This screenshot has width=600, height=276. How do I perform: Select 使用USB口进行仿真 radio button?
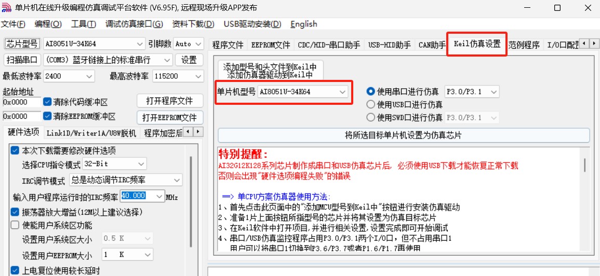tap(370, 104)
